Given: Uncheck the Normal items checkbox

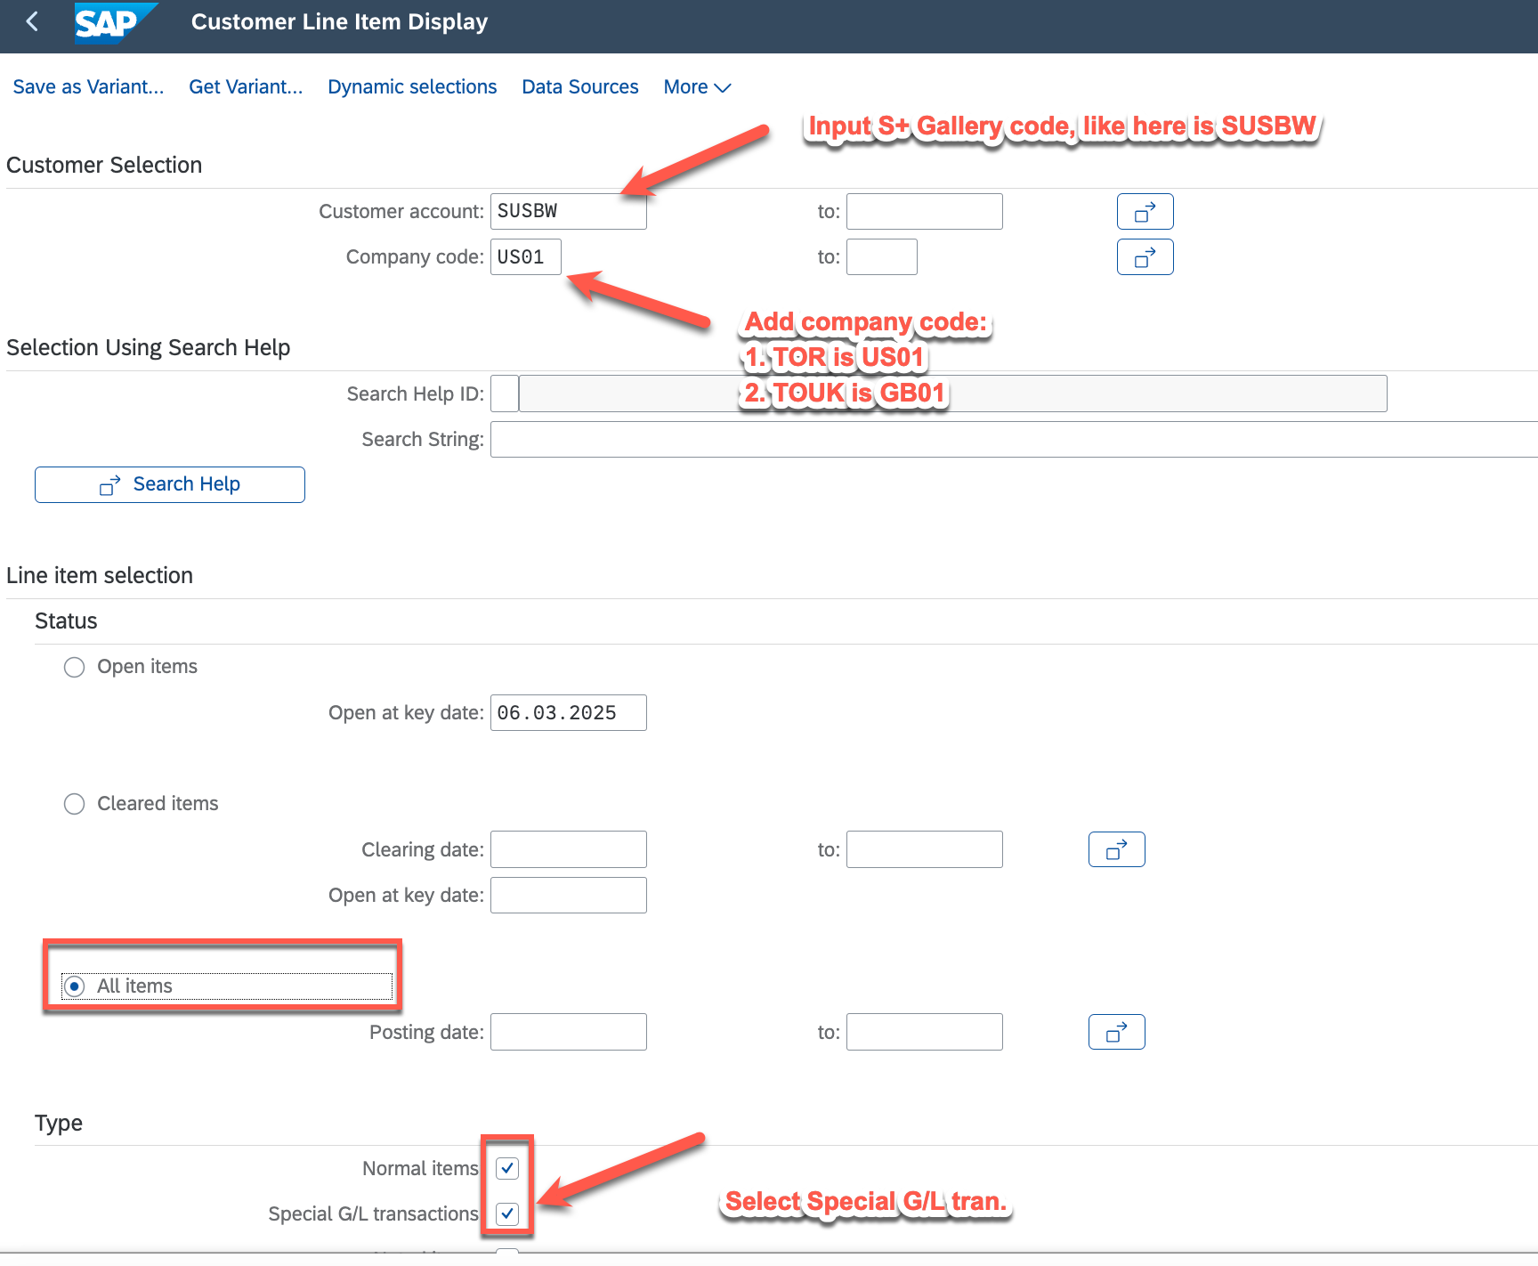Looking at the screenshot, I should coord(507,1168).
